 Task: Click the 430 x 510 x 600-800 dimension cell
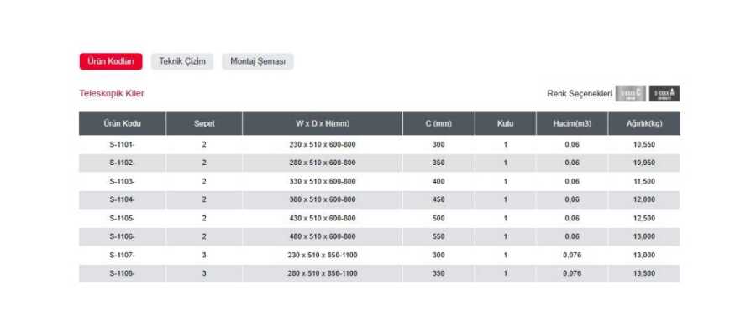[323, 219]
